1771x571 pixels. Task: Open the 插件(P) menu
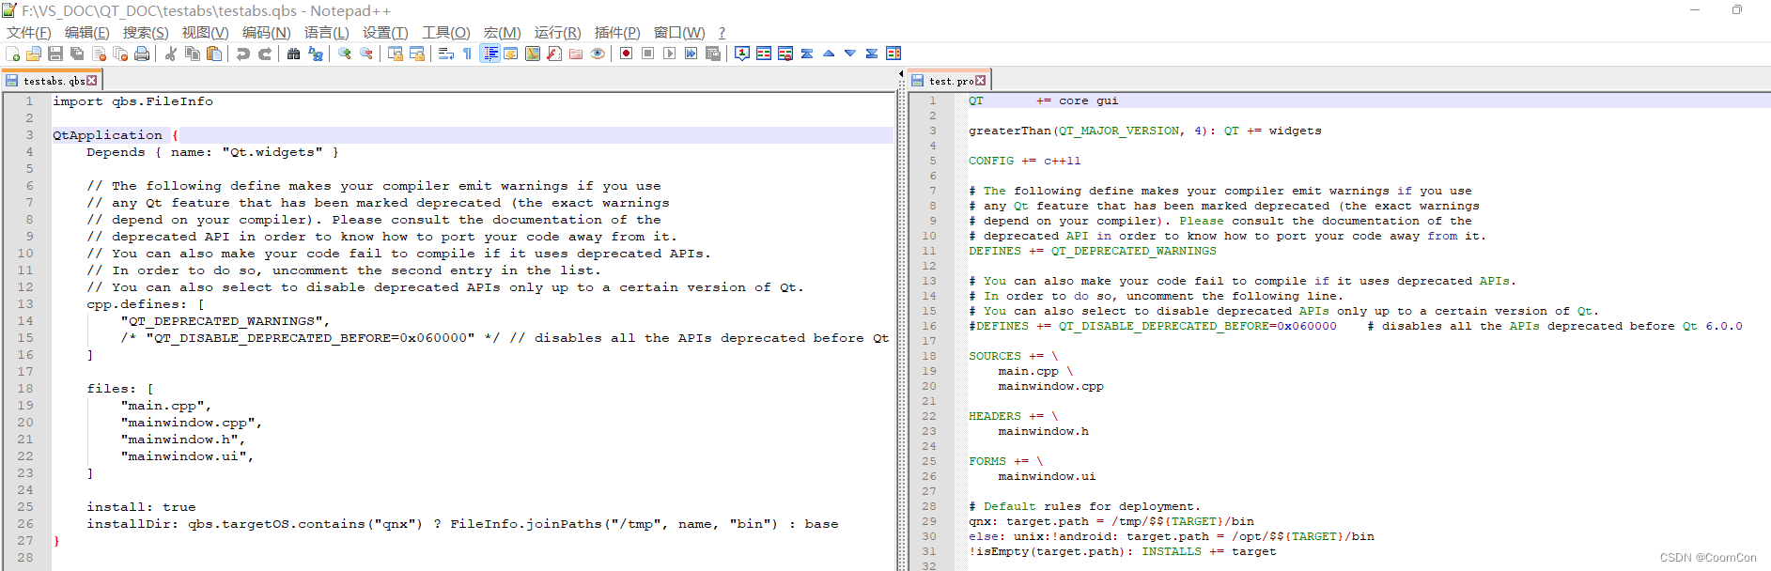617,33
